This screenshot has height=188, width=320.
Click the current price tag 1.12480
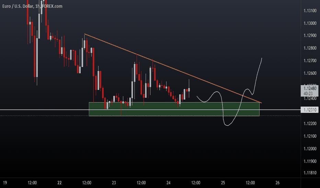[x=310, y=91]
